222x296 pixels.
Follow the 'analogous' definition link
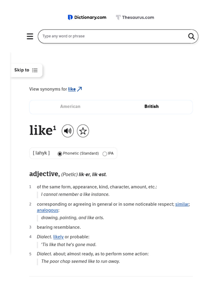[47, 210]
